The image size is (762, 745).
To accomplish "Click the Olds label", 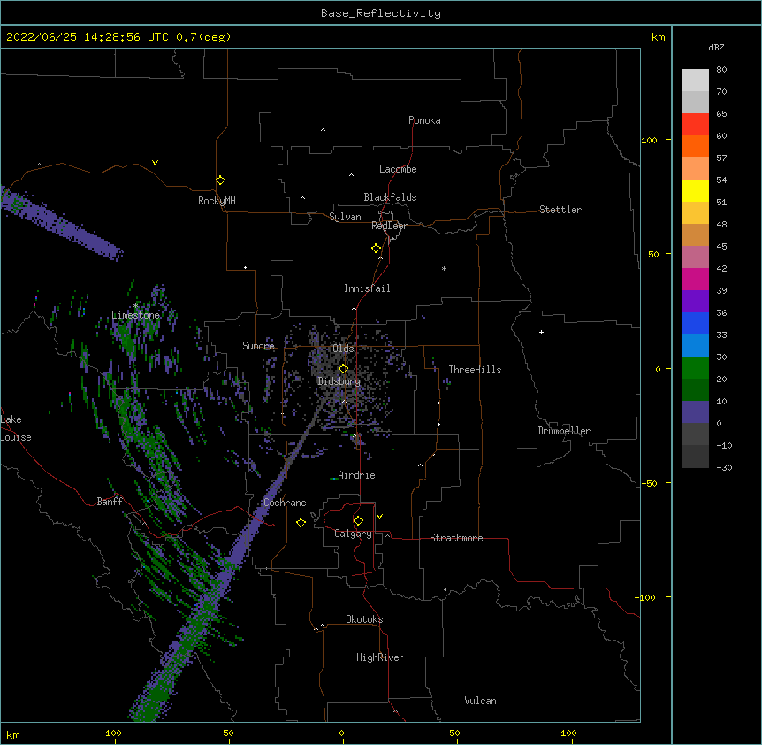I will [343, 349].
